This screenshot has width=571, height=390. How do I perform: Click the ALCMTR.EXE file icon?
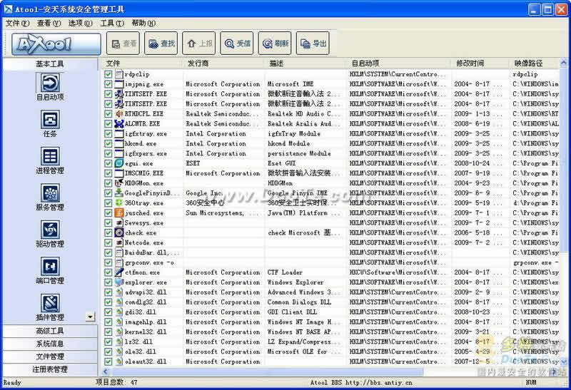[x=118, y=123]
